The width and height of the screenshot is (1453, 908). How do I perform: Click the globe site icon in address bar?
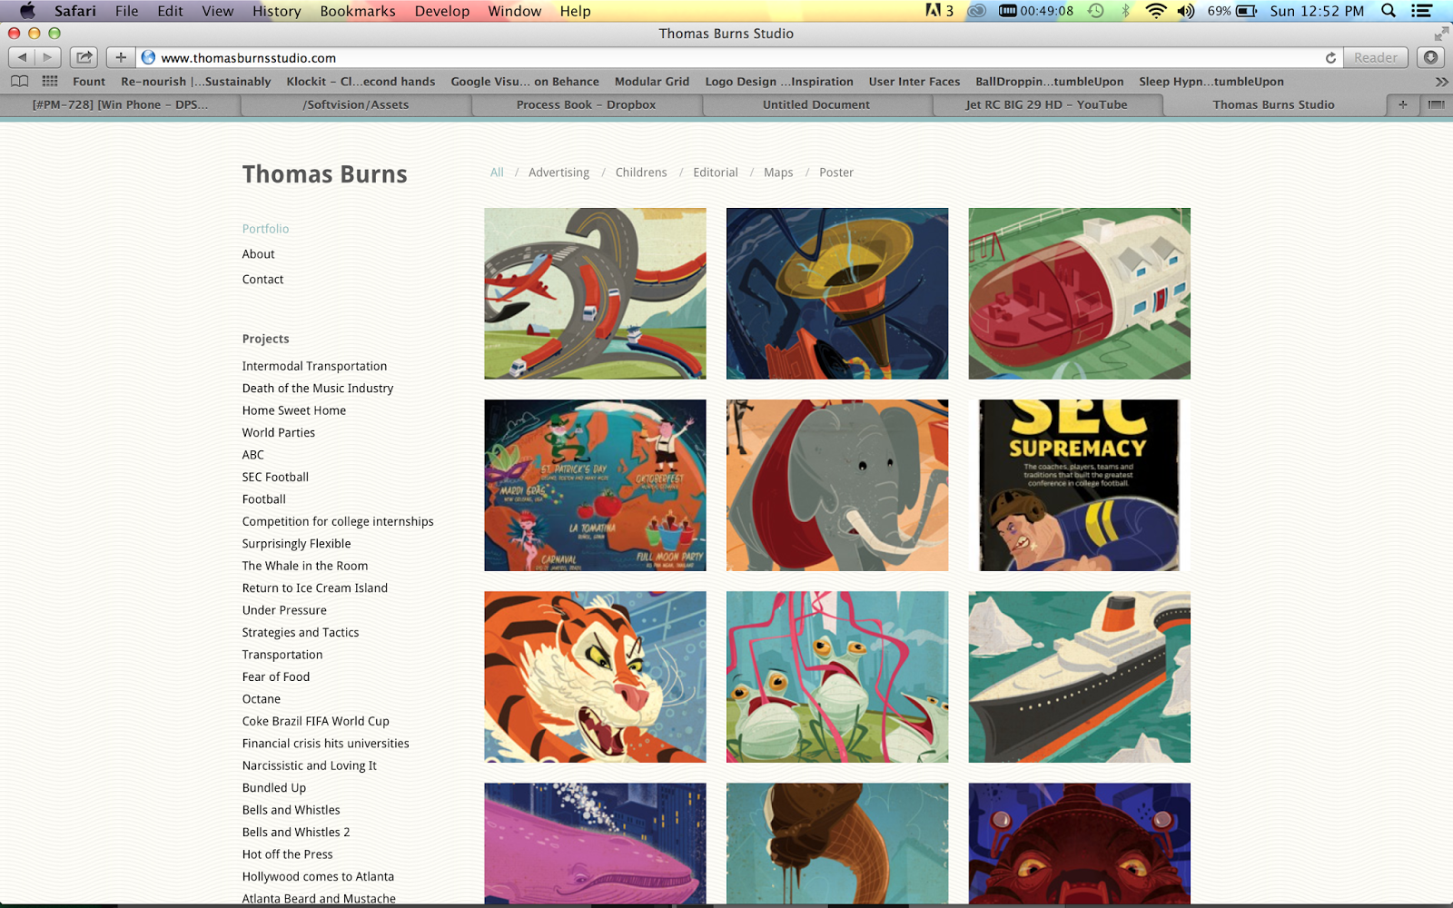[148, 57]
